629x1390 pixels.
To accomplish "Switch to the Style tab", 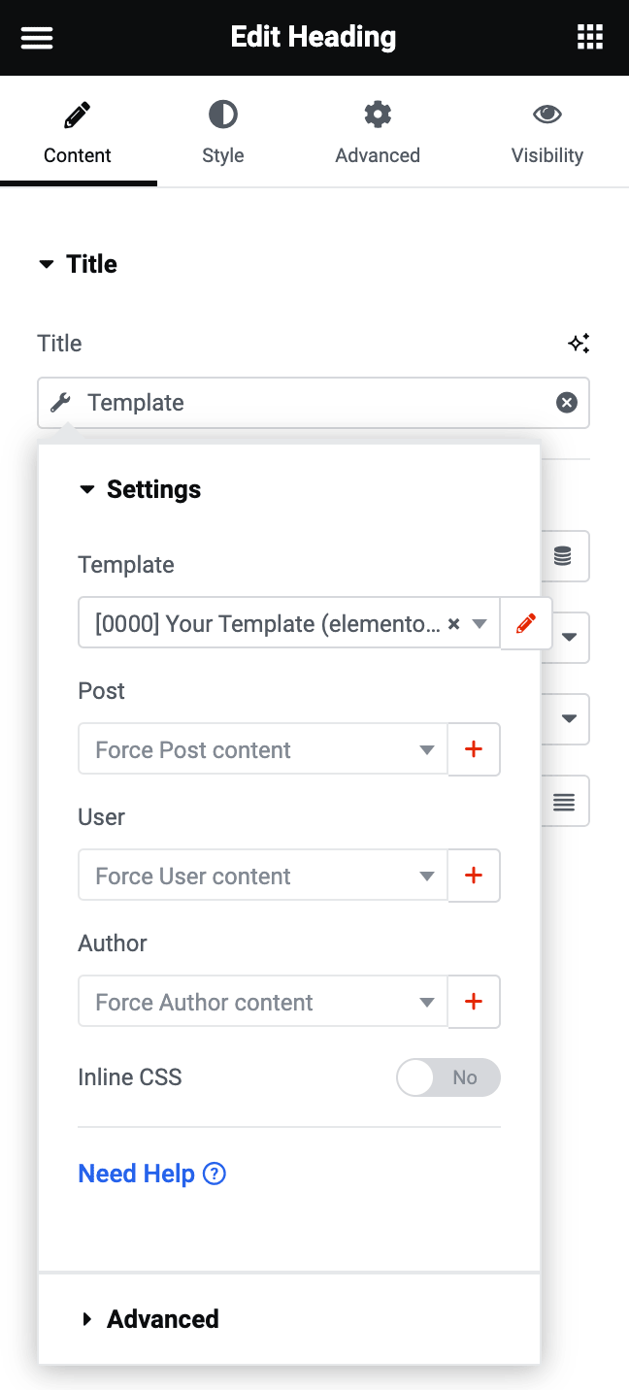I will click(x=222, y=131).
